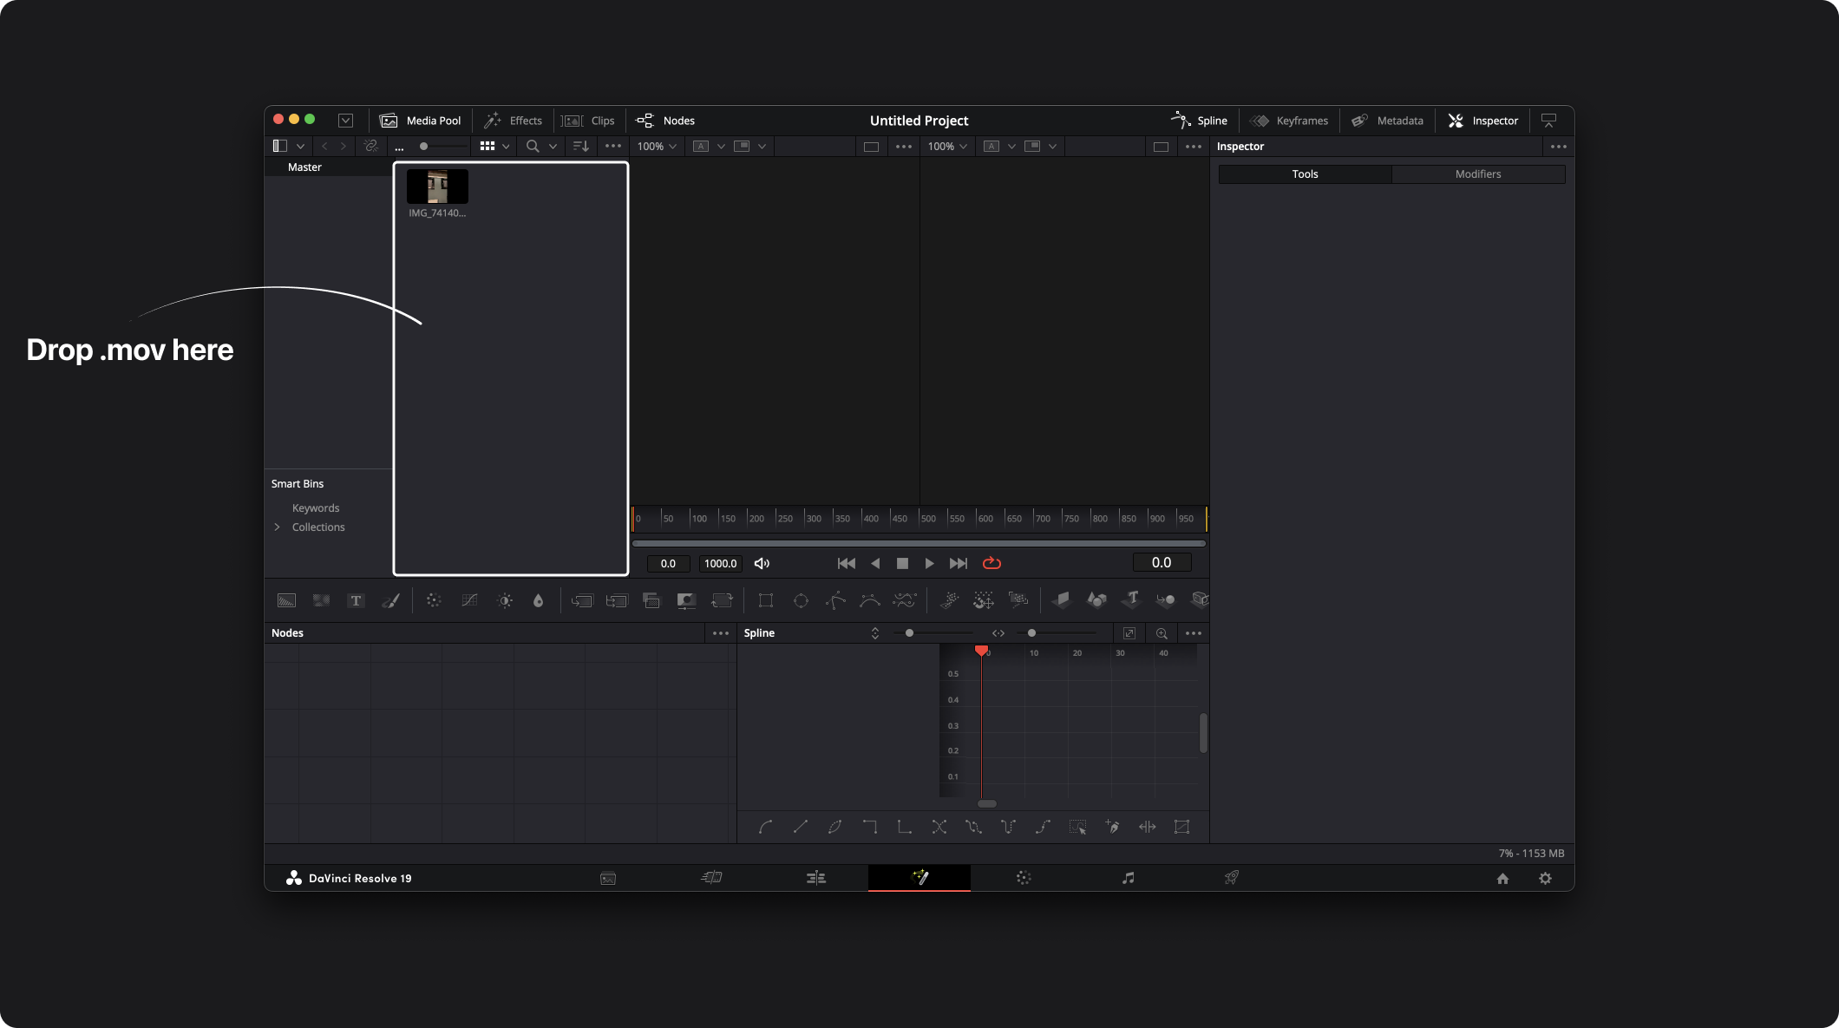Image resolution: width=1839 pixels, height=1028 pixels.
Task: Toggle the Spline panel button
Action: click(x=1200, y=121)
